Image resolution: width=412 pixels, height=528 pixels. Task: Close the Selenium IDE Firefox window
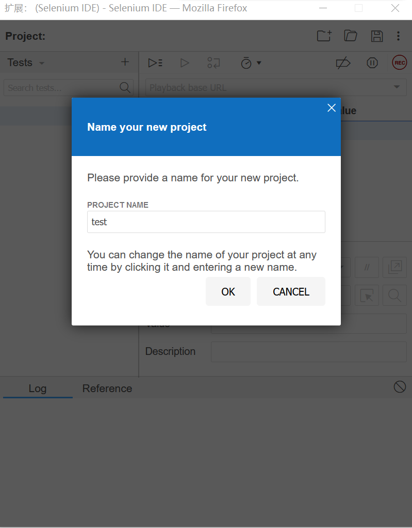pos(395,8)
